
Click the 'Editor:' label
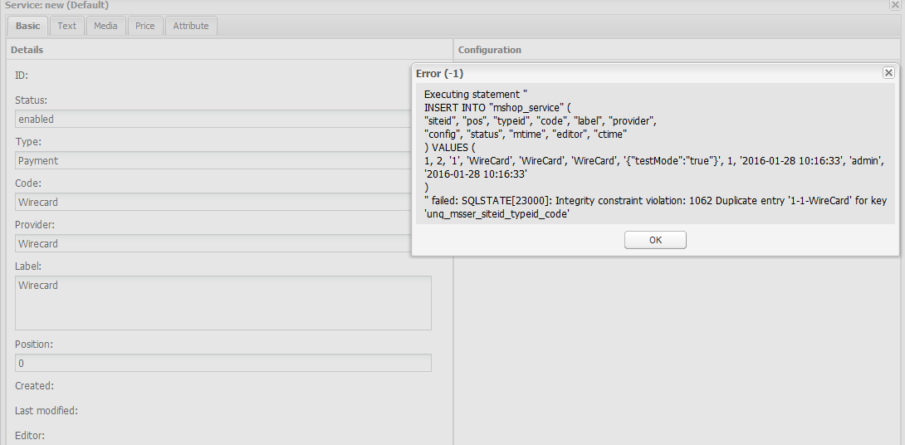pos(29,436)
